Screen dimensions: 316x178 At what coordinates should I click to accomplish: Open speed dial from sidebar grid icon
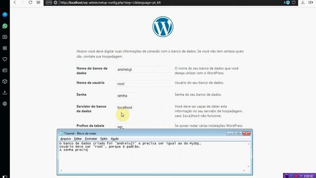[x=5, y=48]
